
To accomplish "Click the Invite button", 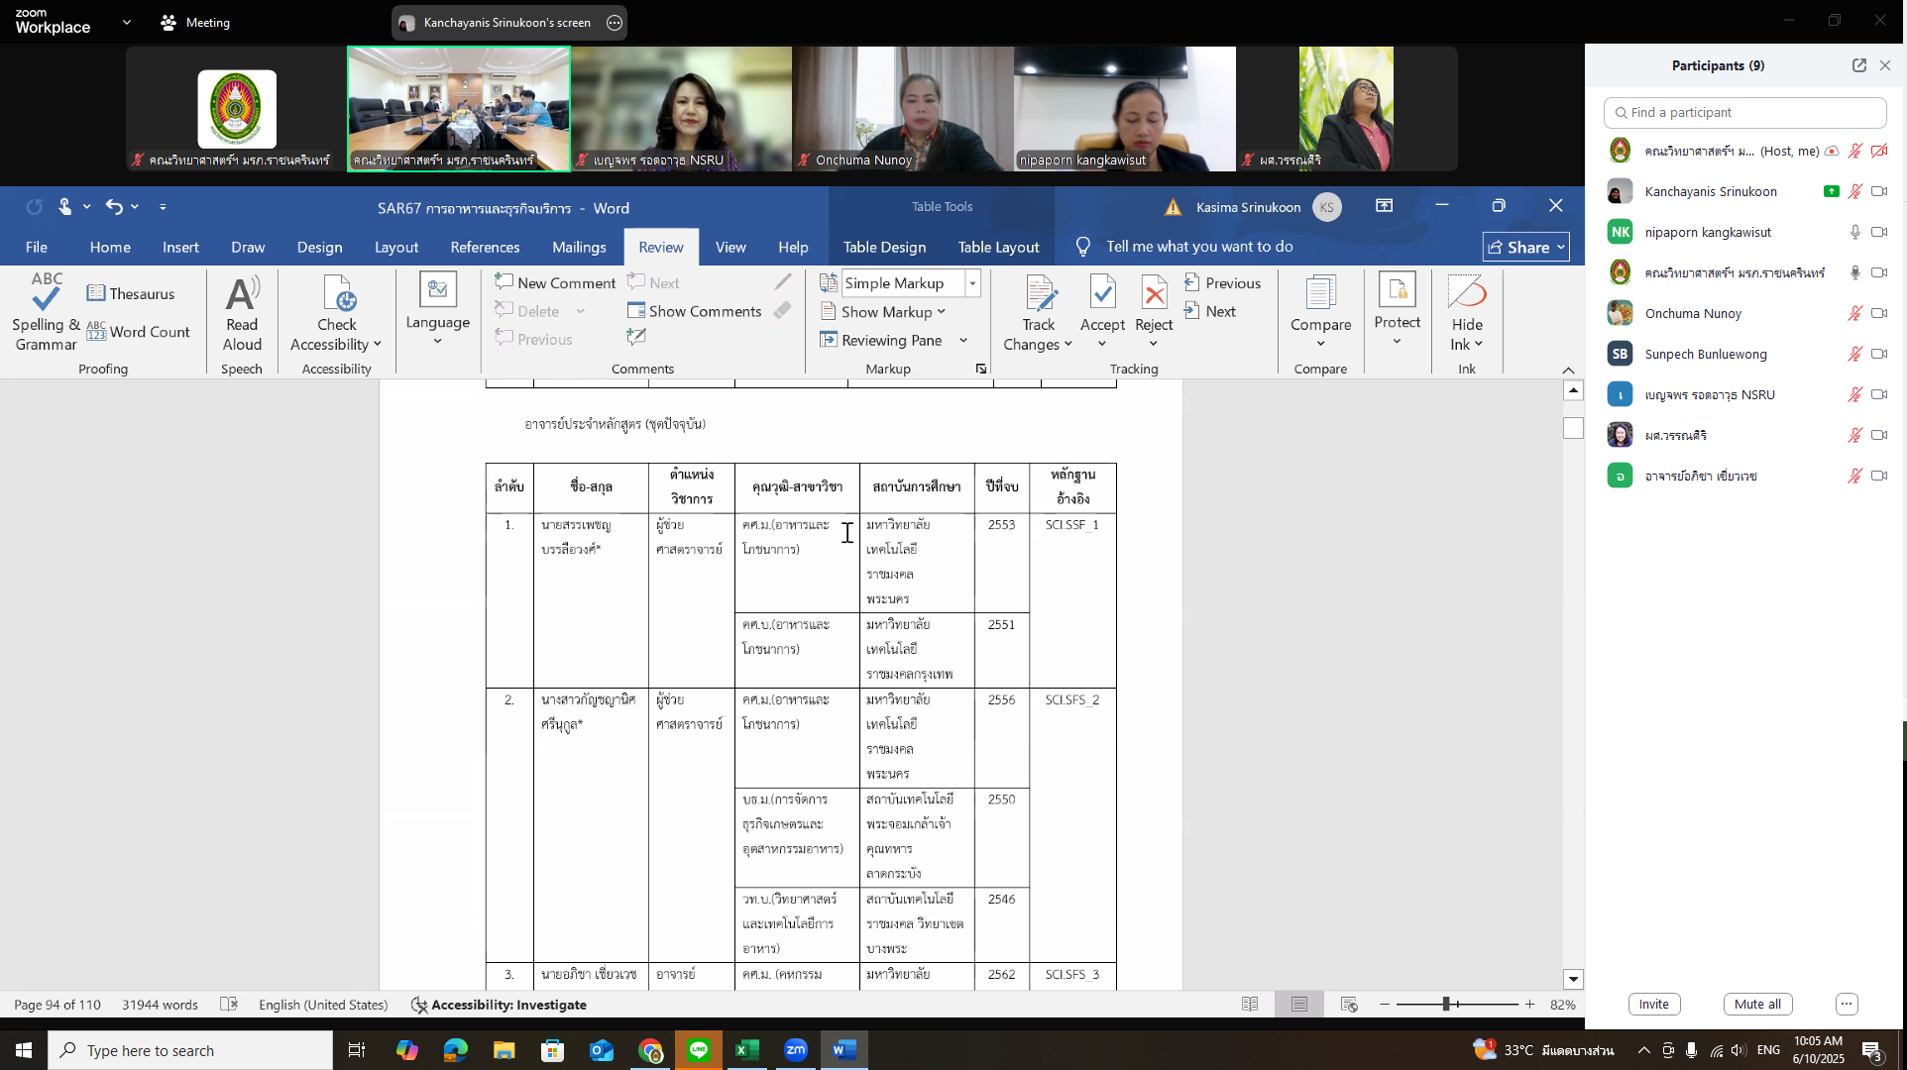I will pos(1653,1004).
